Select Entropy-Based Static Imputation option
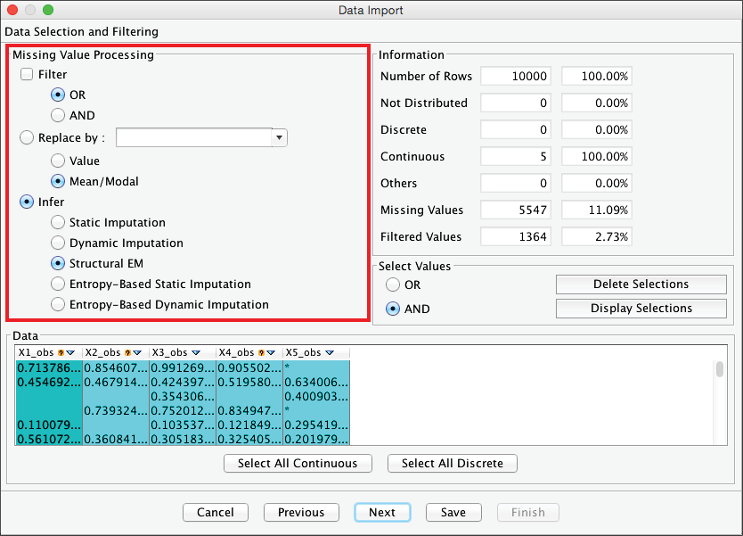The height and width of the screenshot is (536, 743). coord(58,284)
